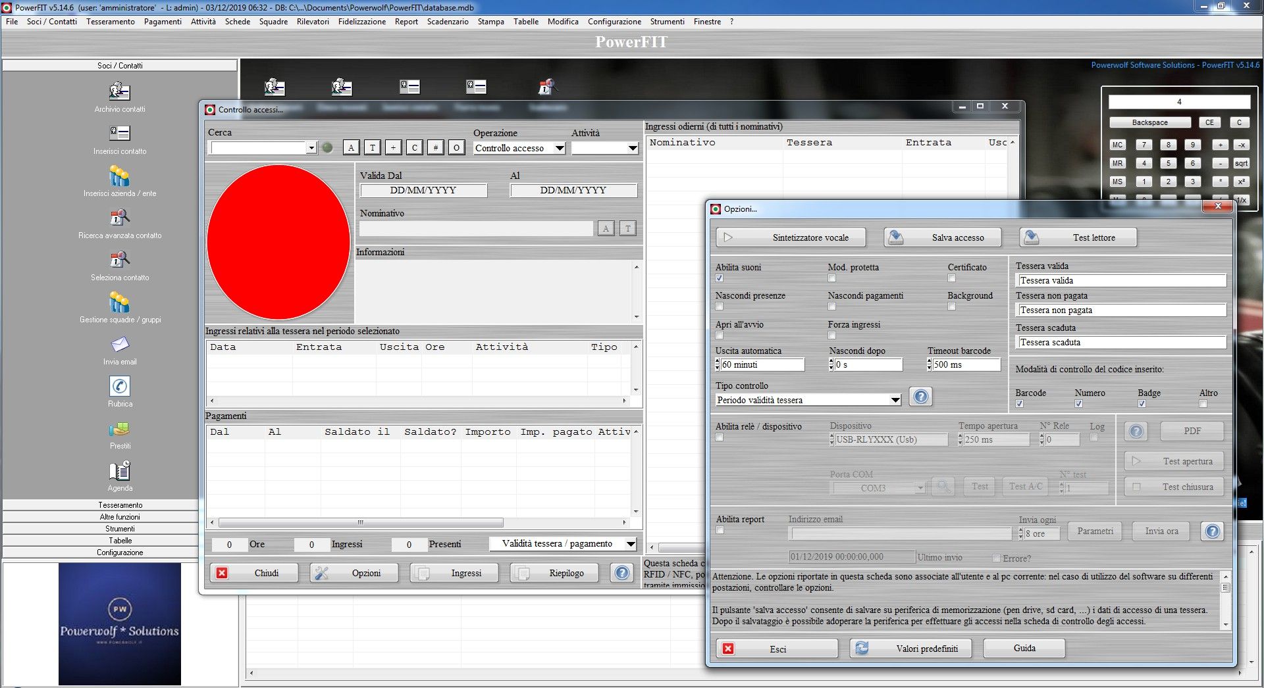The image size is (1264, 688).
Task: Click the '+' search filter button
Action: point(394,147)
